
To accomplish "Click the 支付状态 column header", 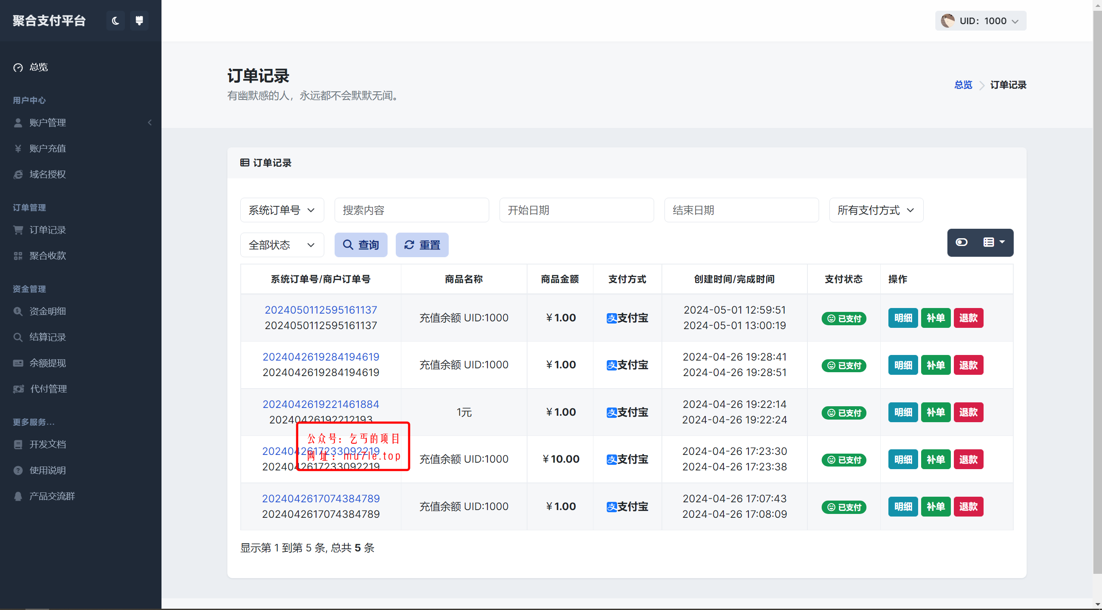I will pyautogui.click(x=844, y=279).
